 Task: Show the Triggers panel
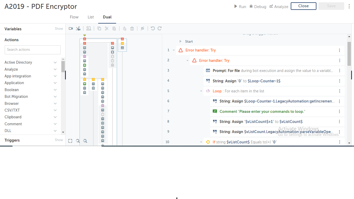tap(59, 140)
